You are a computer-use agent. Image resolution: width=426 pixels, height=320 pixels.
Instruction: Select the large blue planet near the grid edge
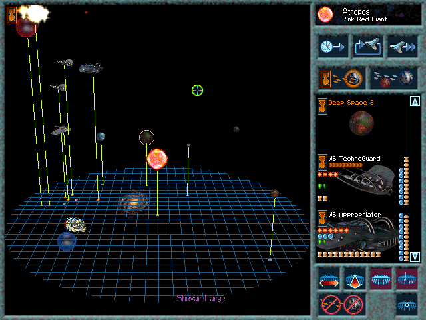coord(67,241)
